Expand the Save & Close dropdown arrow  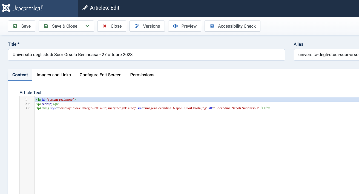pyautogui.click(x=87, y=26)
